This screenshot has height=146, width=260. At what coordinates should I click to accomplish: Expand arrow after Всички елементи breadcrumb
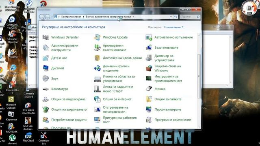click(133, 17)
